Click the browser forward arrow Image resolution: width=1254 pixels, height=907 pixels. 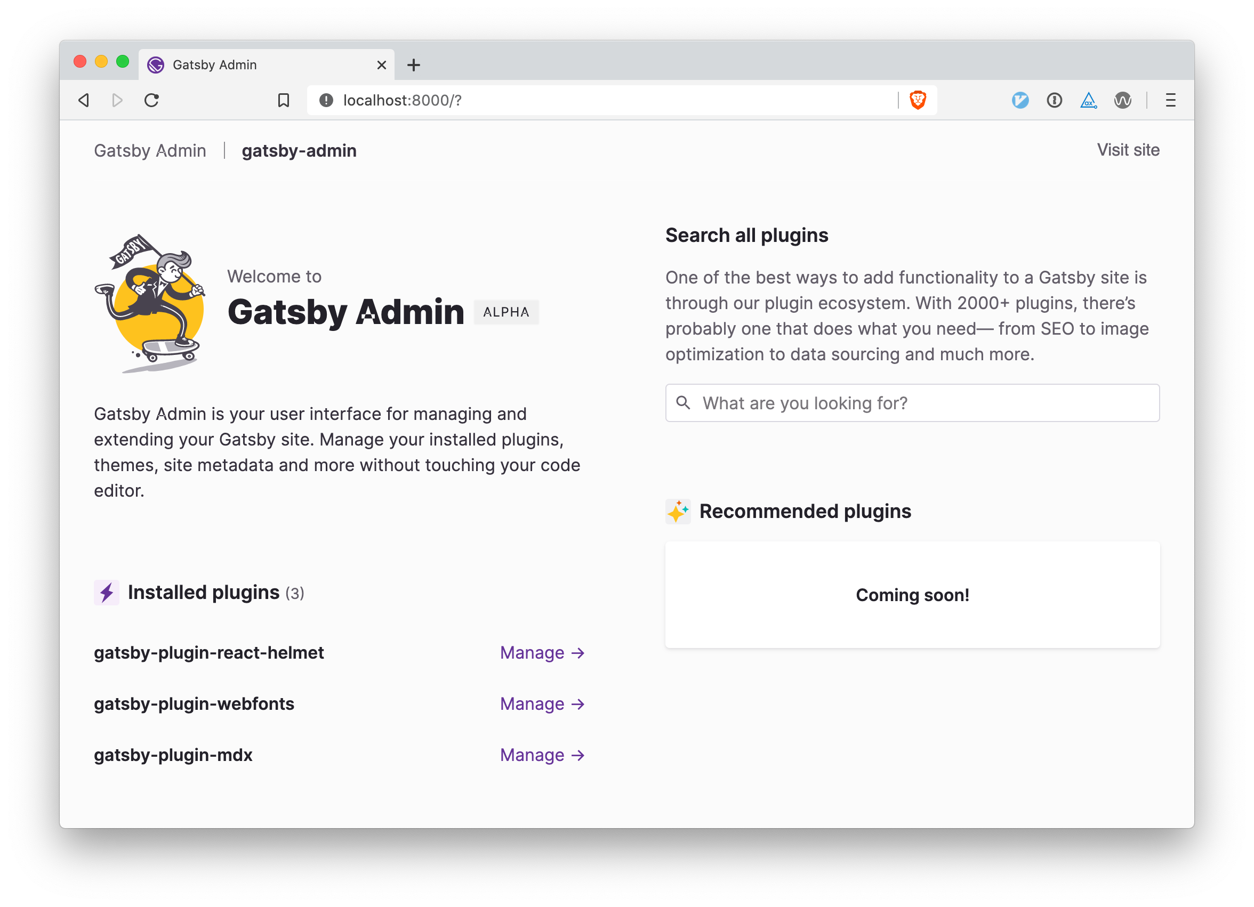point(117,100)
